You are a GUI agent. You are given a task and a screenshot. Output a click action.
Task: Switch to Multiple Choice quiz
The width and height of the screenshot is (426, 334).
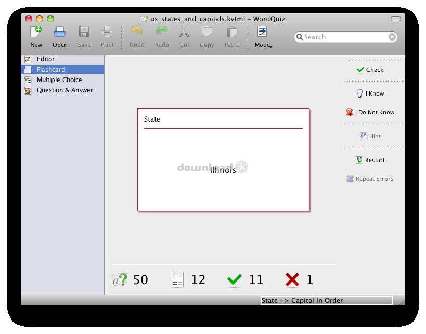pos(62,80)
